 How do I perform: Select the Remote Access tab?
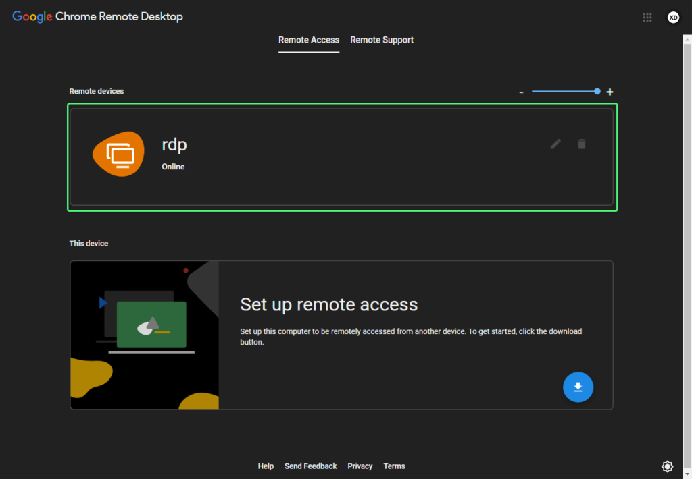tap(308, 40)
